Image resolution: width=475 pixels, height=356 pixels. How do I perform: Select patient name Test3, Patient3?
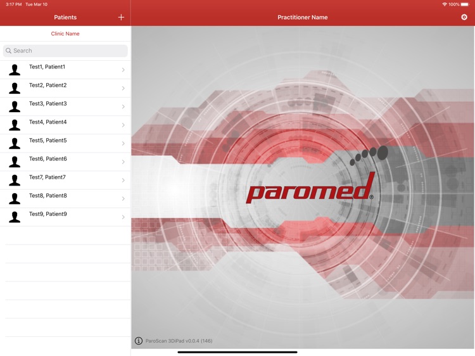click(47, 104)
